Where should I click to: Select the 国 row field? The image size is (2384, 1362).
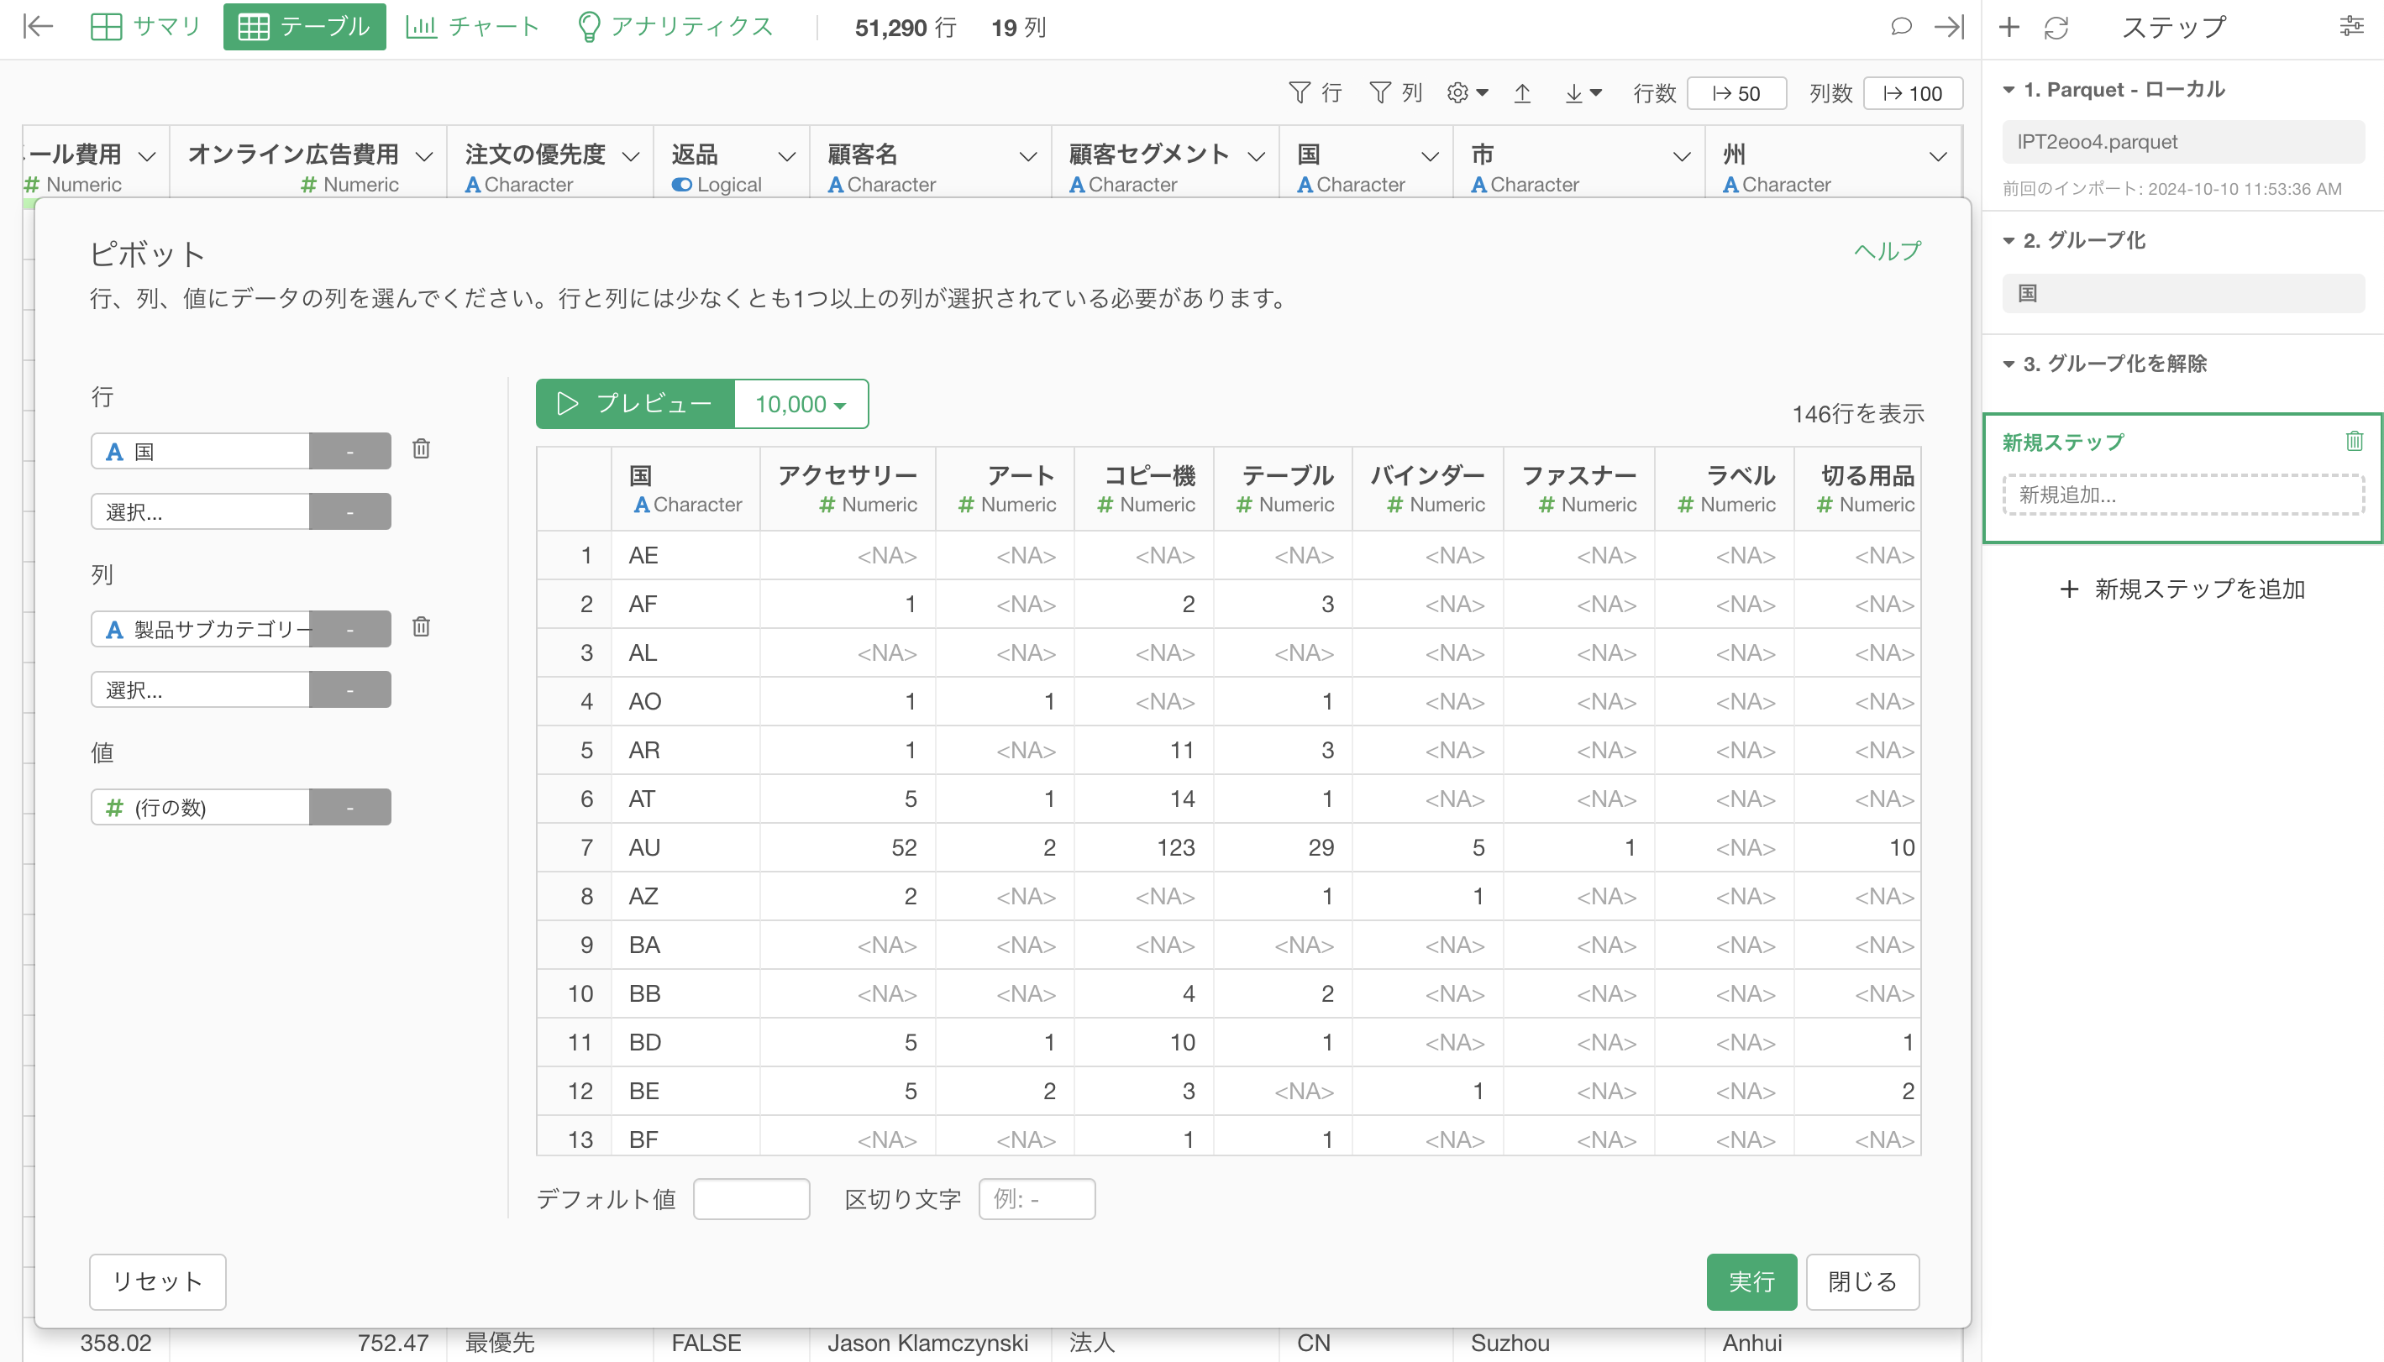[x=200, y=451]
